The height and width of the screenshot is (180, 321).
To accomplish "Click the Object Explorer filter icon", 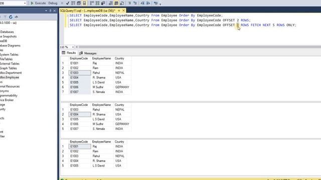I will pyautogui.click(x=5, y=17).
